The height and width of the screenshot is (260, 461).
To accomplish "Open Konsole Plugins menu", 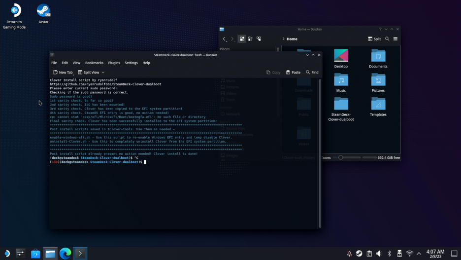I will tap(114, 63).
